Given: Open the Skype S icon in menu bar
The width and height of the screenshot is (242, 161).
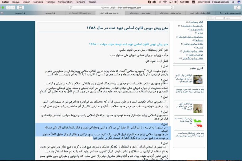Looking at the screenshot, I should click(x=149, y=2).
